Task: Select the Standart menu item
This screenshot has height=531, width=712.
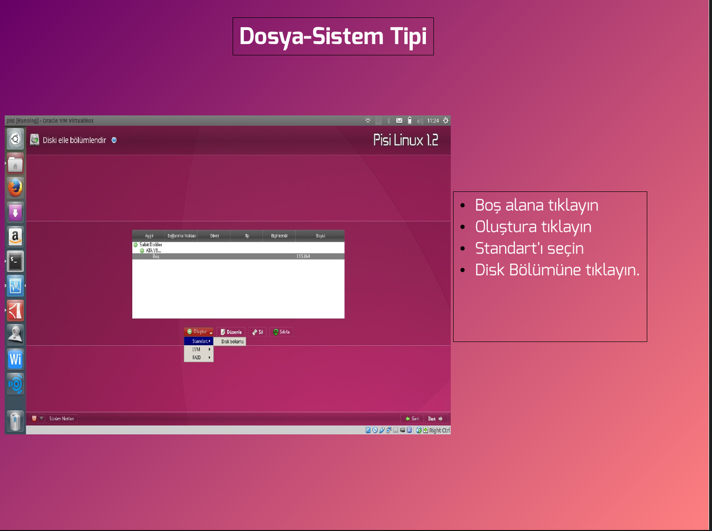Action: coord(198,341)
